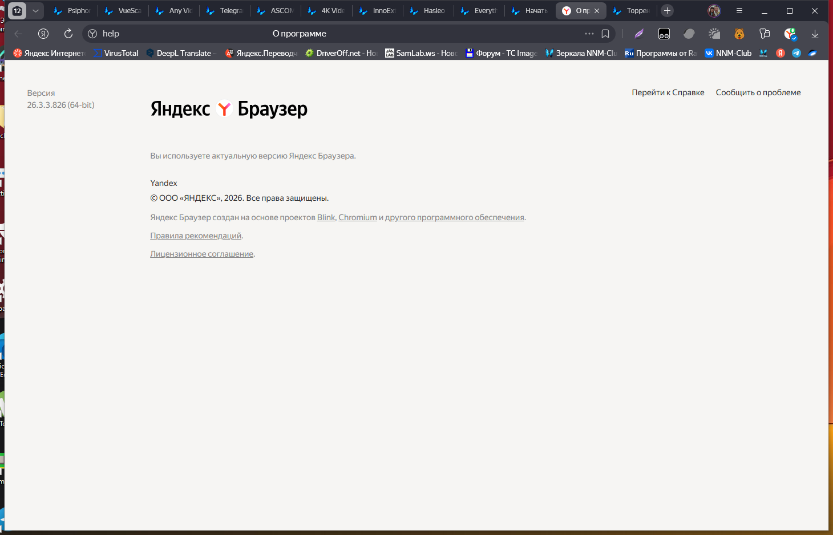Open the Everything tab

point(479,11)
